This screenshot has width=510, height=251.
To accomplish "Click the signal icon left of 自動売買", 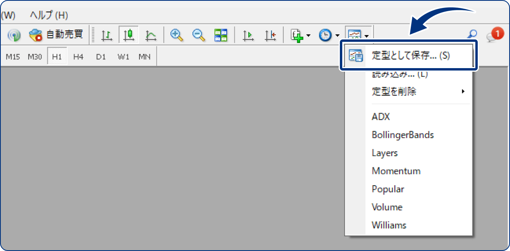I will (x=14, y=35).
